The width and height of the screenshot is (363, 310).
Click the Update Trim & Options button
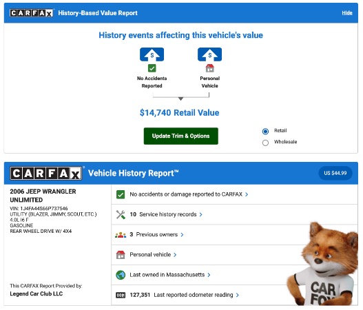[x=180, y=136]
